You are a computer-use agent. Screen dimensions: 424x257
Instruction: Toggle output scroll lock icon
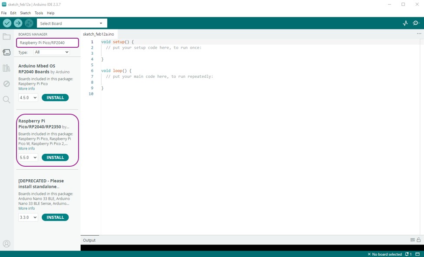tap(419, 240)
